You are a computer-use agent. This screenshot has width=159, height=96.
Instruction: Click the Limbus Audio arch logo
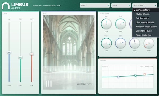coord(6,6)
